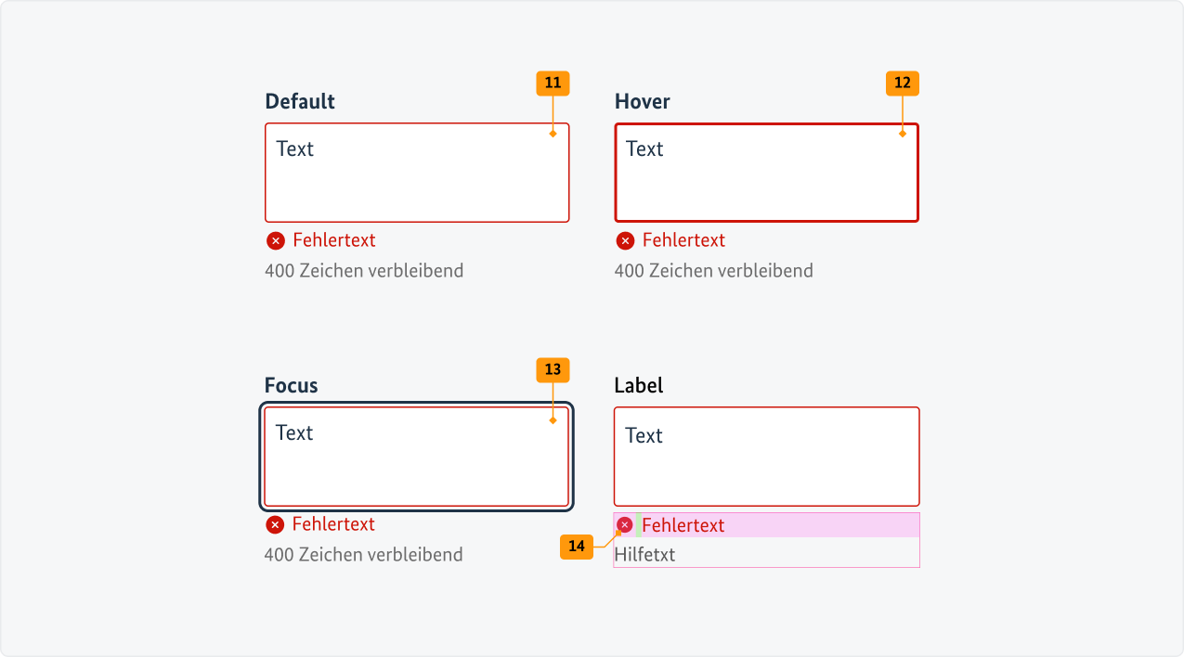The height and width of the screenshot is (657, 1184).
Task: Select the Hover section heading
Action: [642, 101]
